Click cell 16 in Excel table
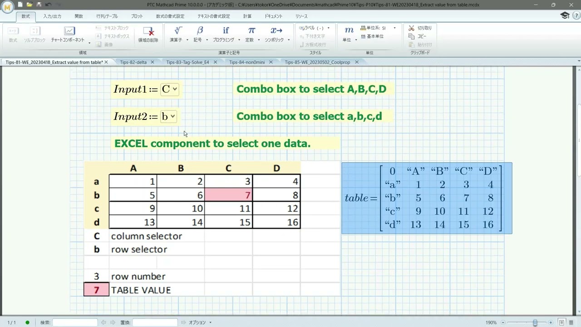 276,222
